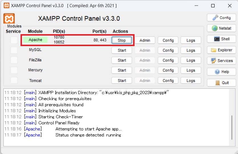Launch Shell using the terminal icon
Screen dimensions: 238x154
[x=221, y=39]
